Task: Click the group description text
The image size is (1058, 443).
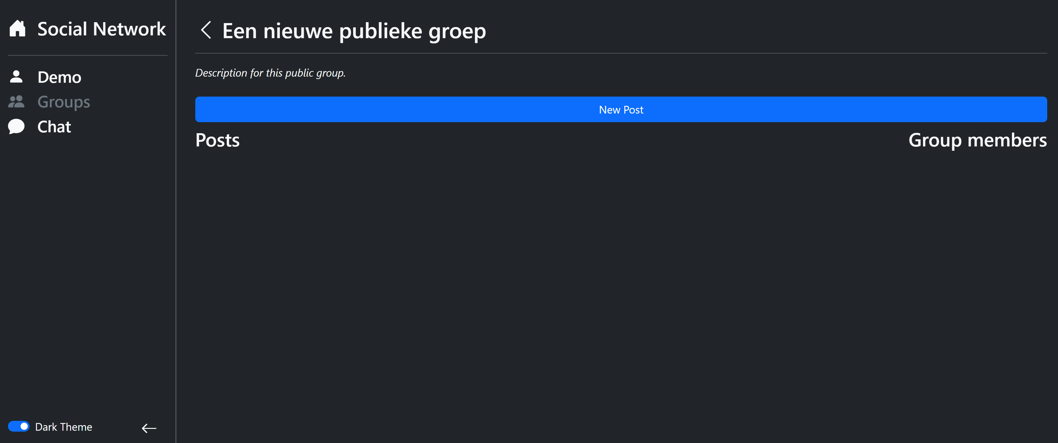Action: click(270, 73)
